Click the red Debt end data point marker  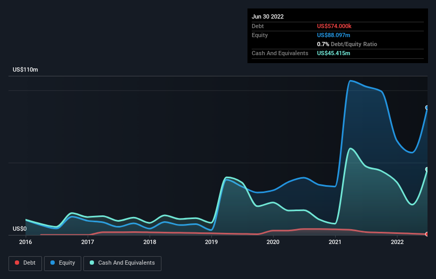427,234
